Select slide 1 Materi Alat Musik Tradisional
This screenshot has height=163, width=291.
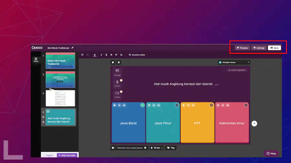(x=60, y=61)
